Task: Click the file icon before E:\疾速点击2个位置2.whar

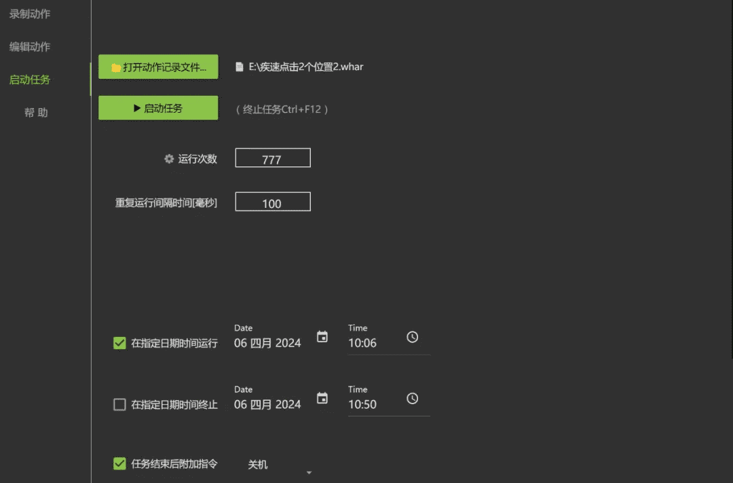Action: click(x=240, y=67)
